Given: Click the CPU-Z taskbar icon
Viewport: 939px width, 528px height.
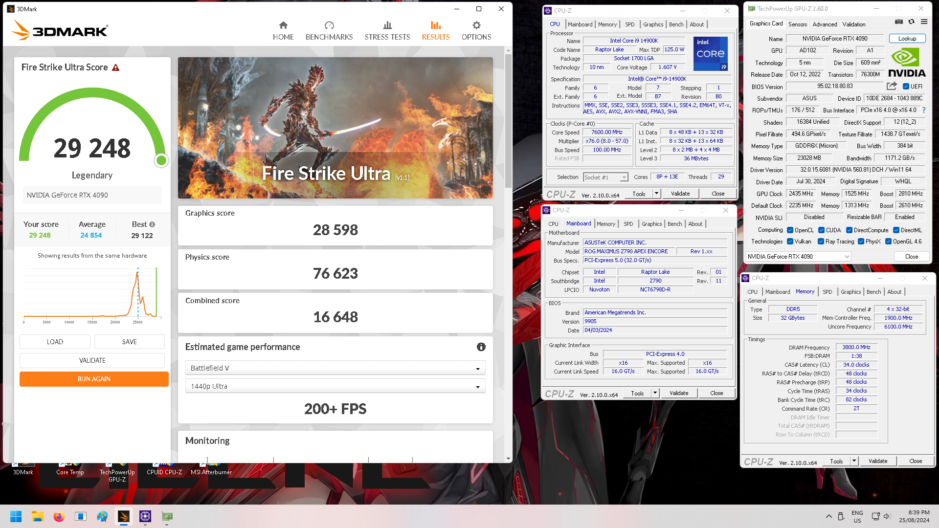Looking at the screenshot, I should pyautogui.click(x=145, y=516).
